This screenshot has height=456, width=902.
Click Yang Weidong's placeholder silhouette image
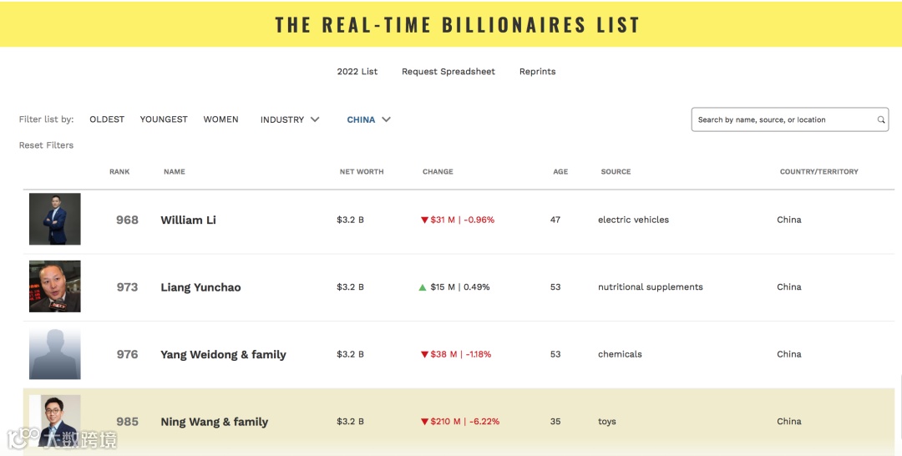click(55, 354)
